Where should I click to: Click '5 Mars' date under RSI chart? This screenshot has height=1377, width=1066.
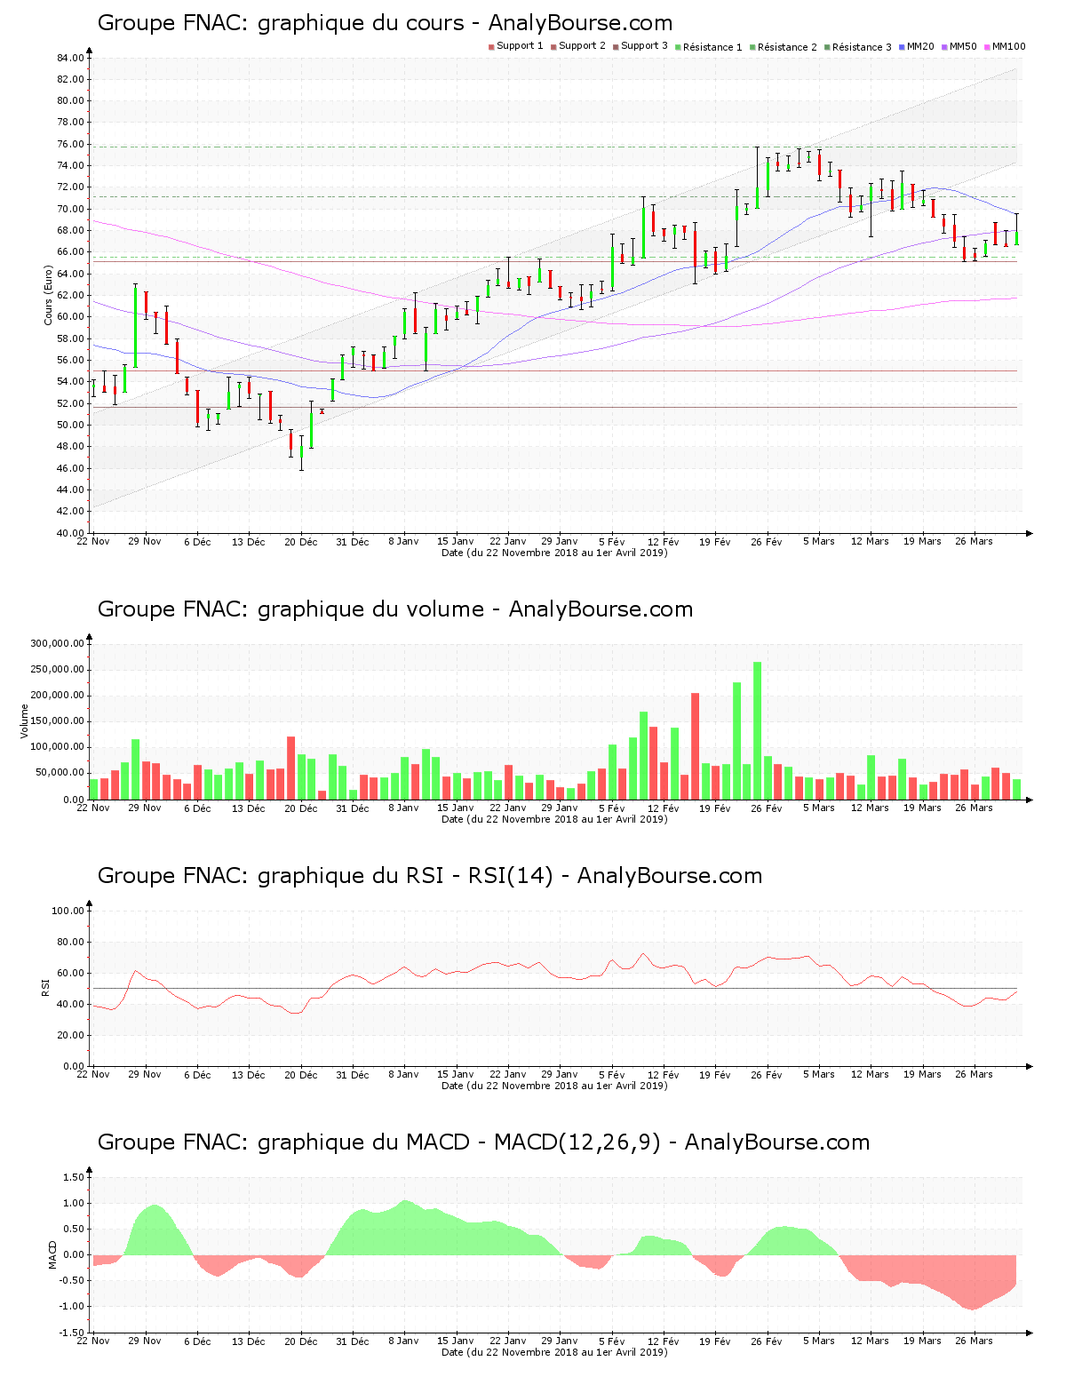point(818,1074)
